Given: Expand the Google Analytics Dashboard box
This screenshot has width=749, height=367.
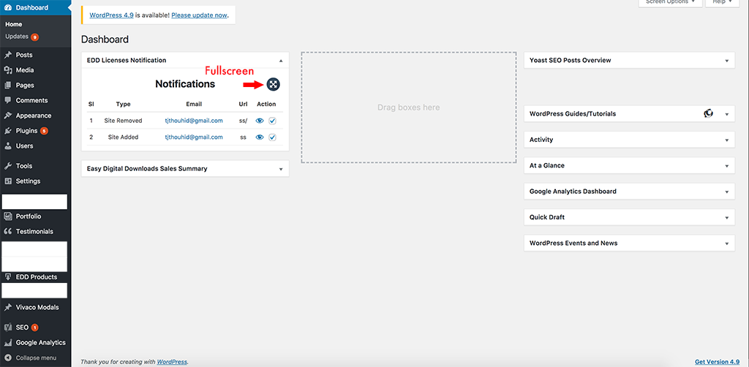Looking at the screenshot, I should 726,192.
